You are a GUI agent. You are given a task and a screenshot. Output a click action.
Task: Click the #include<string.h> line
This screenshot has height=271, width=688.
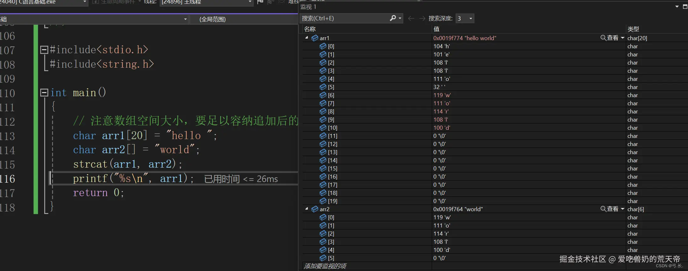102,64
